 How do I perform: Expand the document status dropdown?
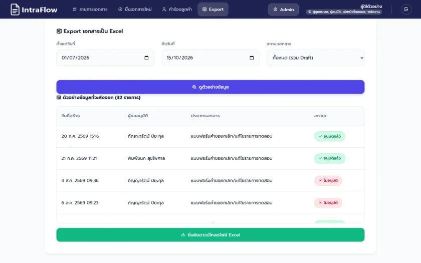coord(315,58)
